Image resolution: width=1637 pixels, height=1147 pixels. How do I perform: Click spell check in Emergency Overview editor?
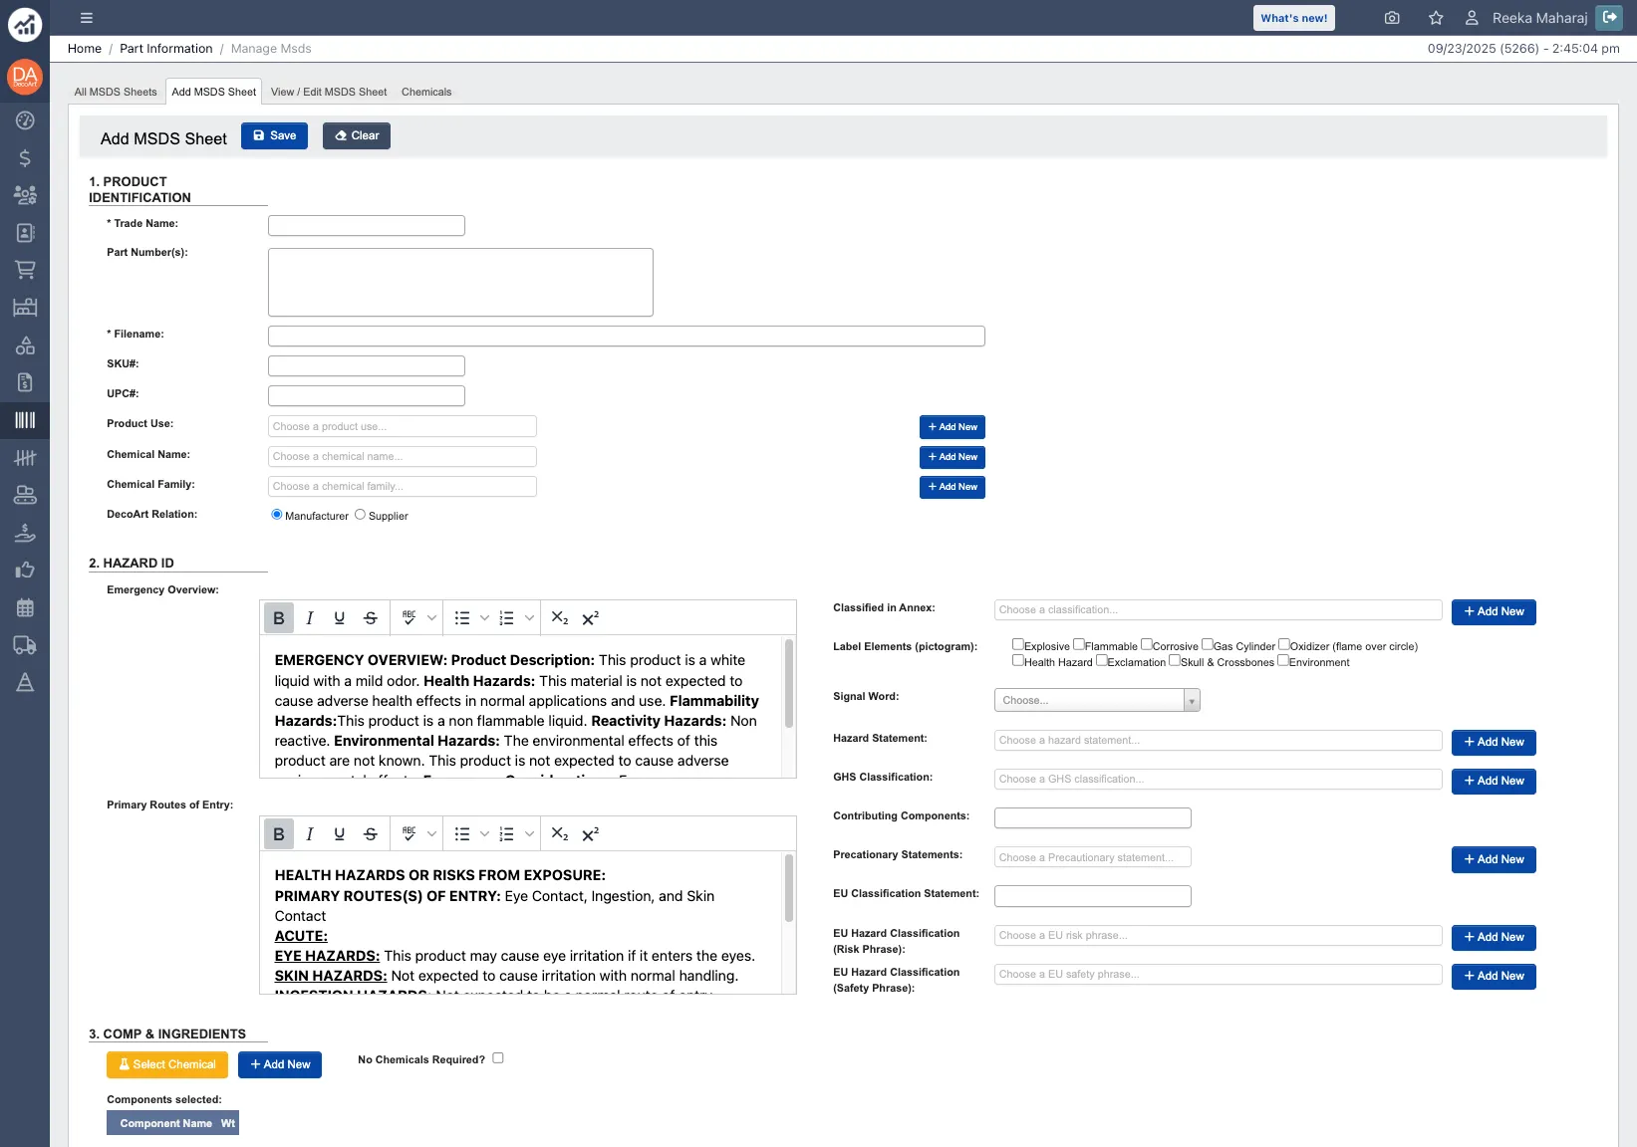(409, 618)
